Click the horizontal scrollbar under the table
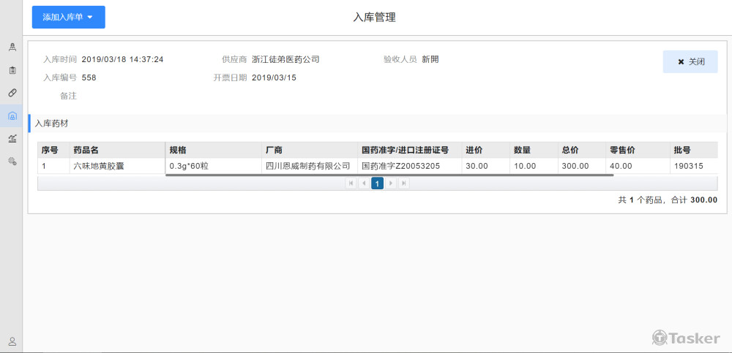 coord(389,175)
